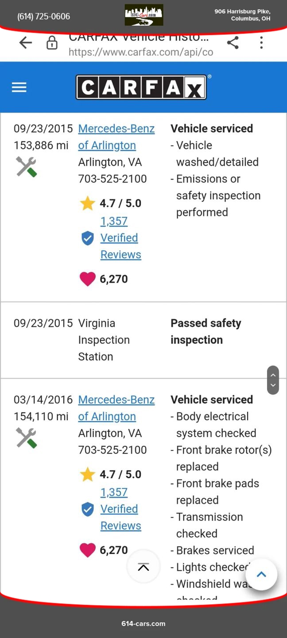Image resolution: width=287 pixels, height=638 pixels.
Task: Open the three-dot browser options menu
Action: [261, 43]
